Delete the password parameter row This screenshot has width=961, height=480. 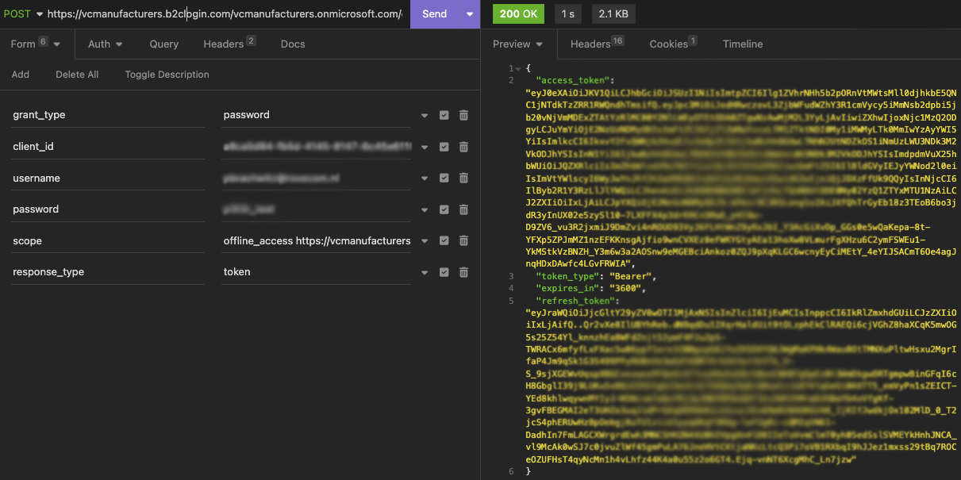463,209
